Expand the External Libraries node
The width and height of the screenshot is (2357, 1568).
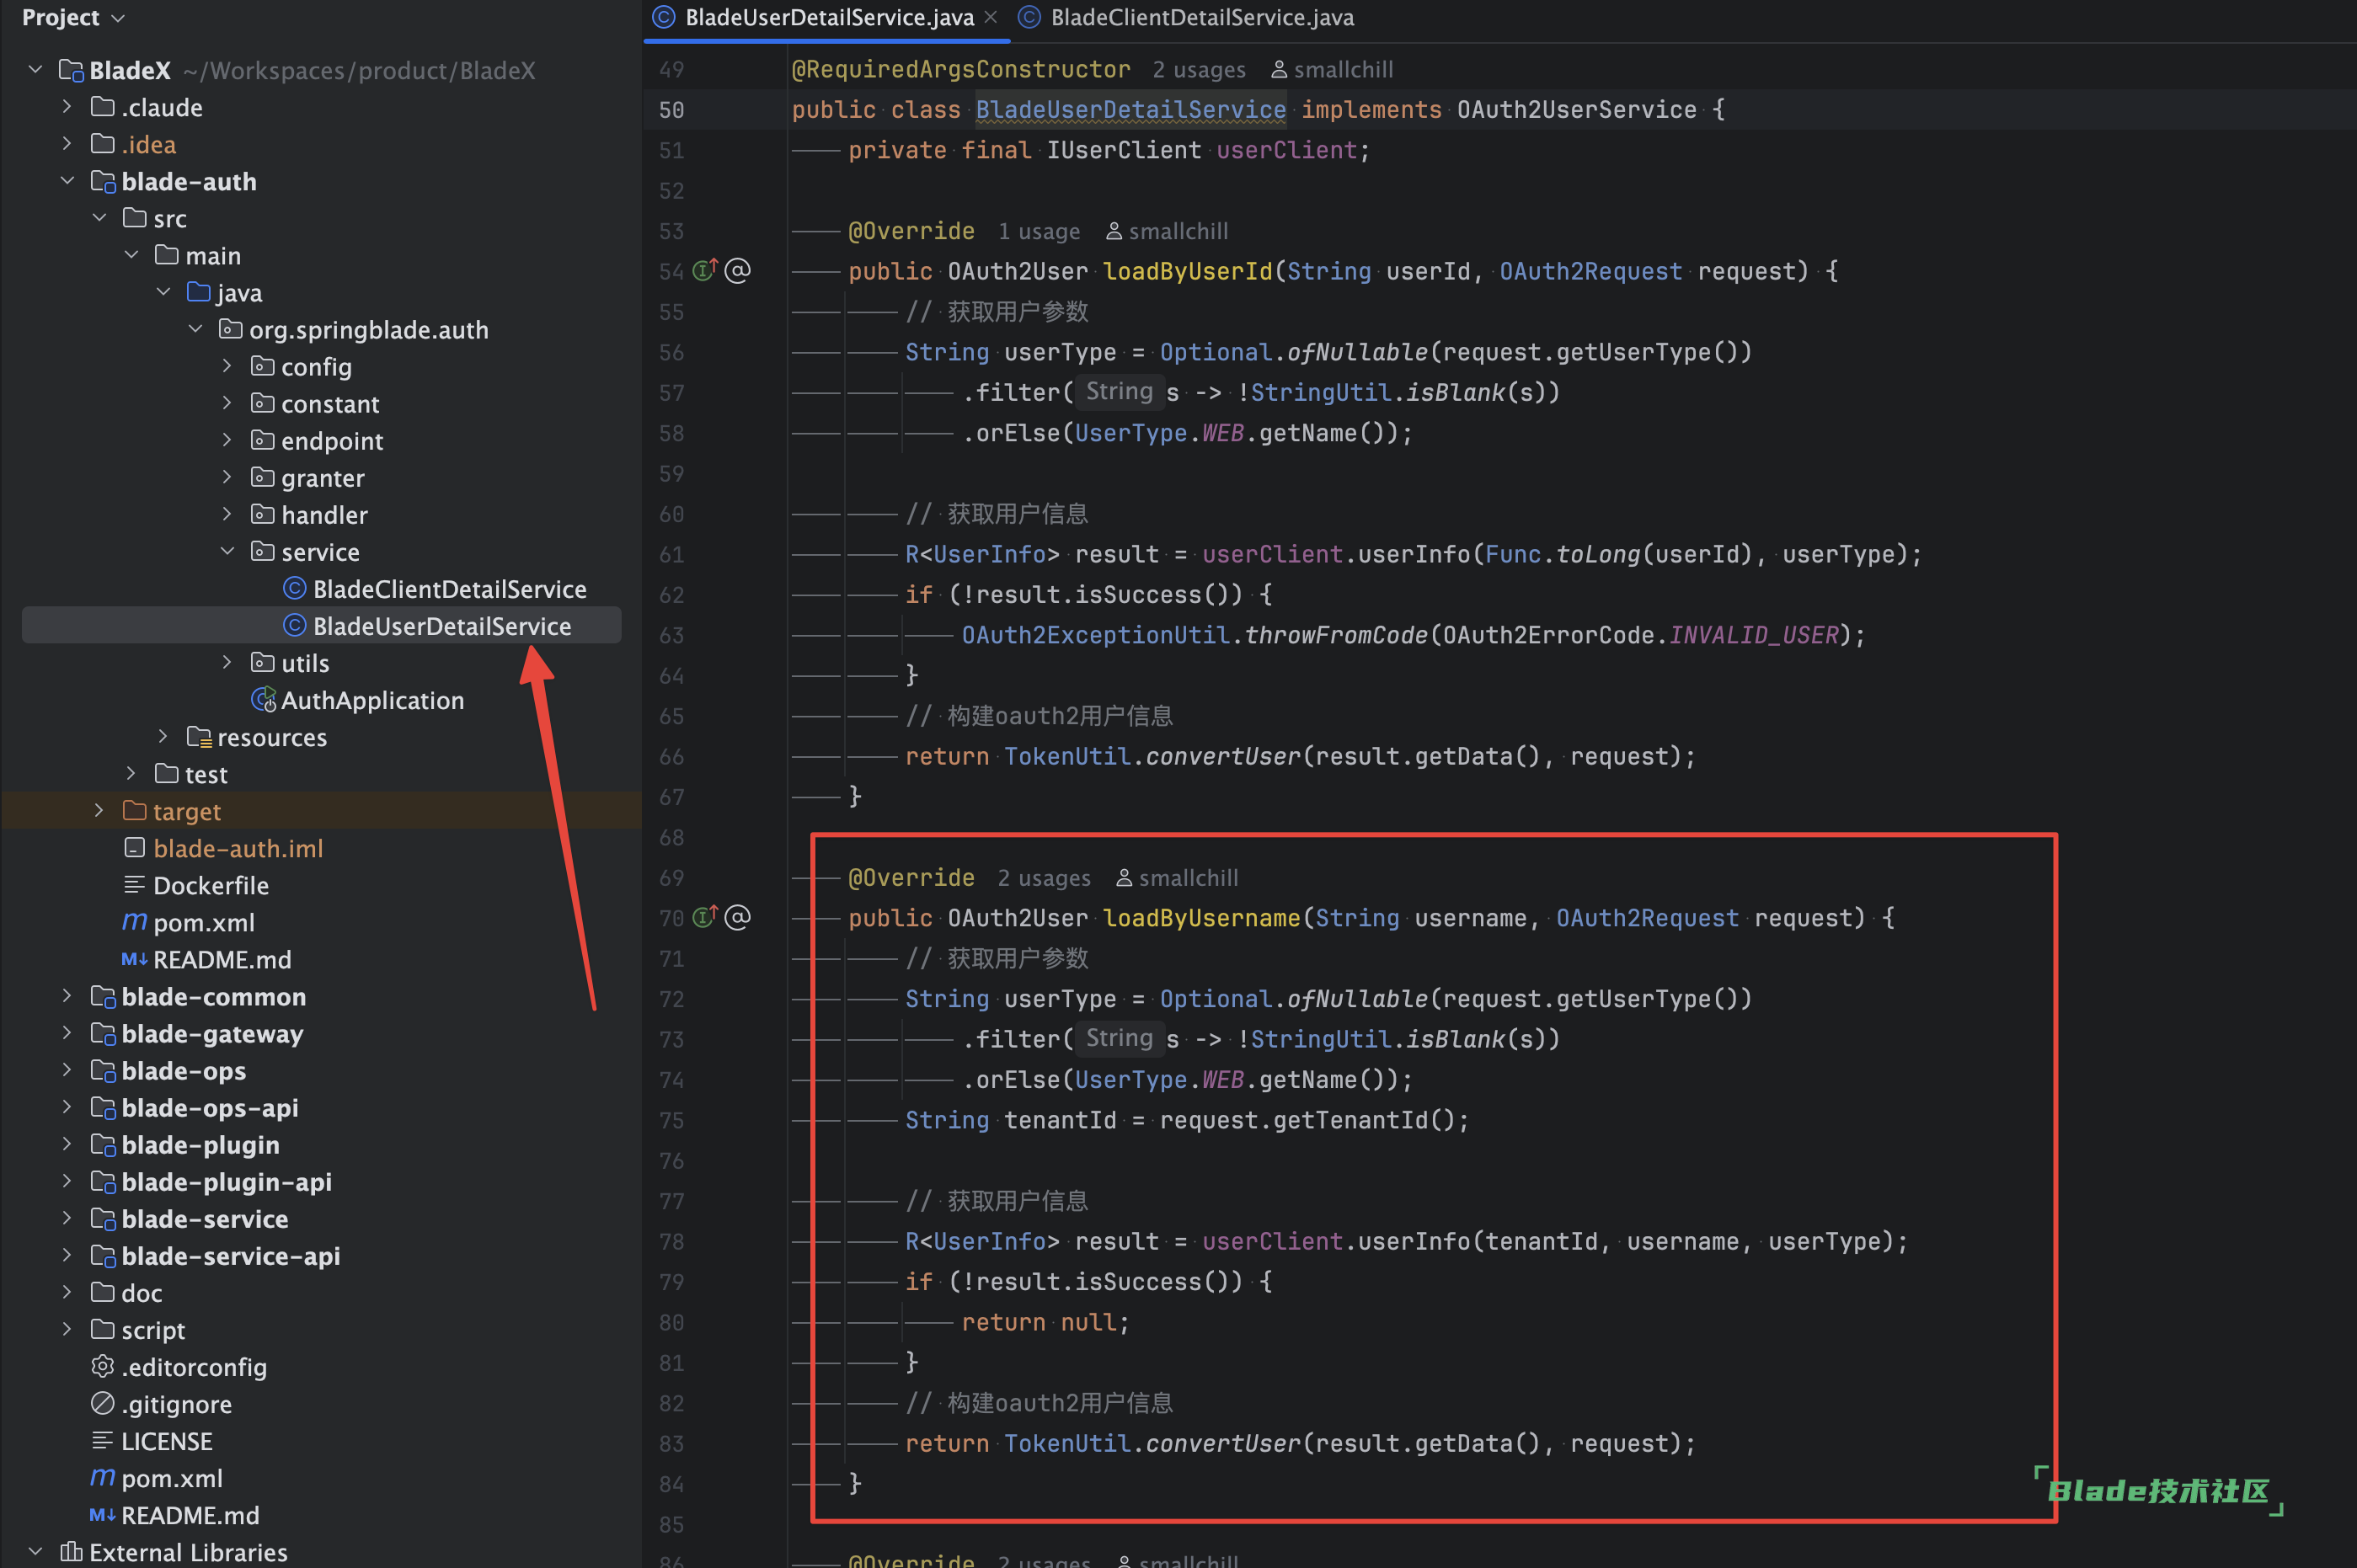click(35, 1552)
